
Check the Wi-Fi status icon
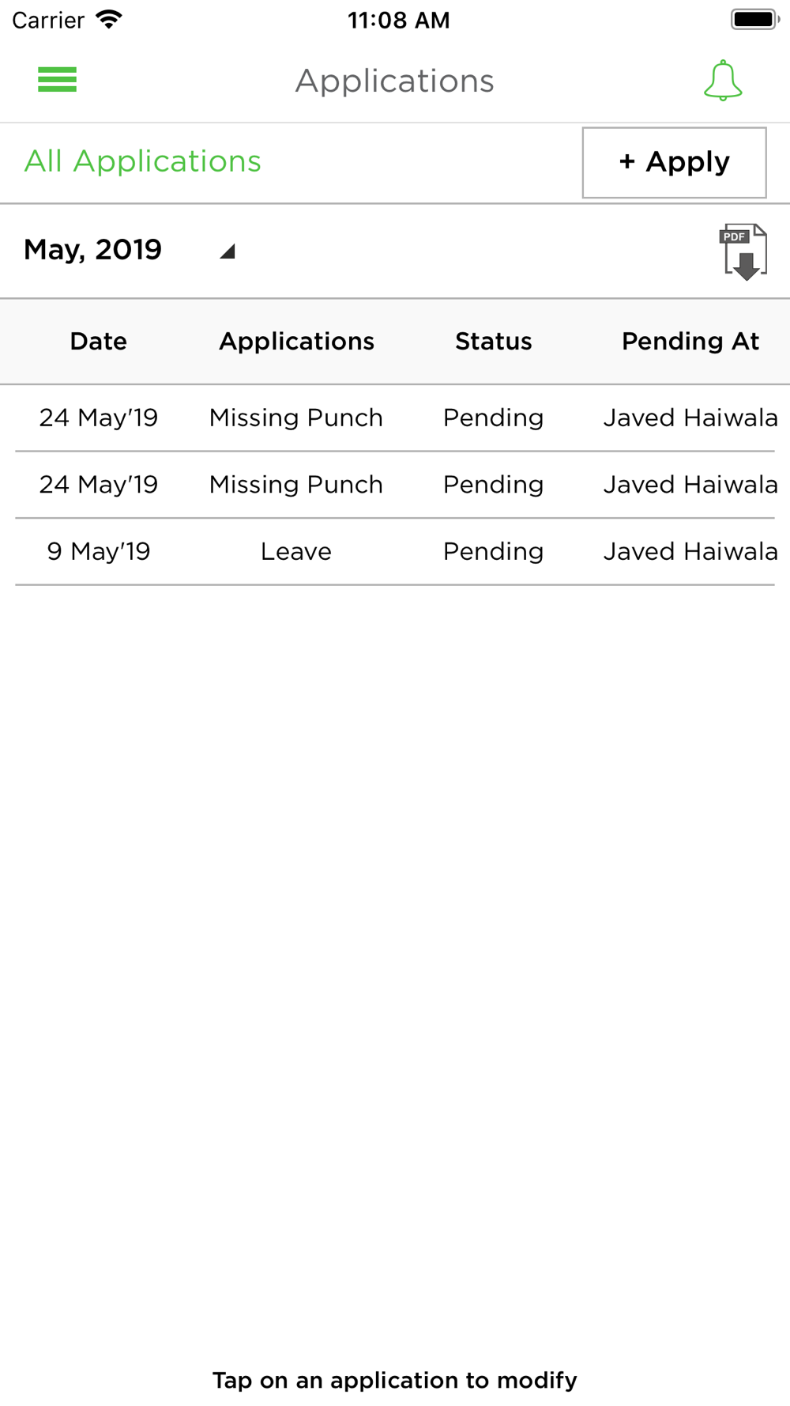coord(109,20)
